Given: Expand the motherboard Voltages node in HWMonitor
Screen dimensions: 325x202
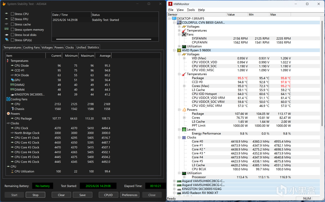Looking at the screenshot, I should click(179, 27).
